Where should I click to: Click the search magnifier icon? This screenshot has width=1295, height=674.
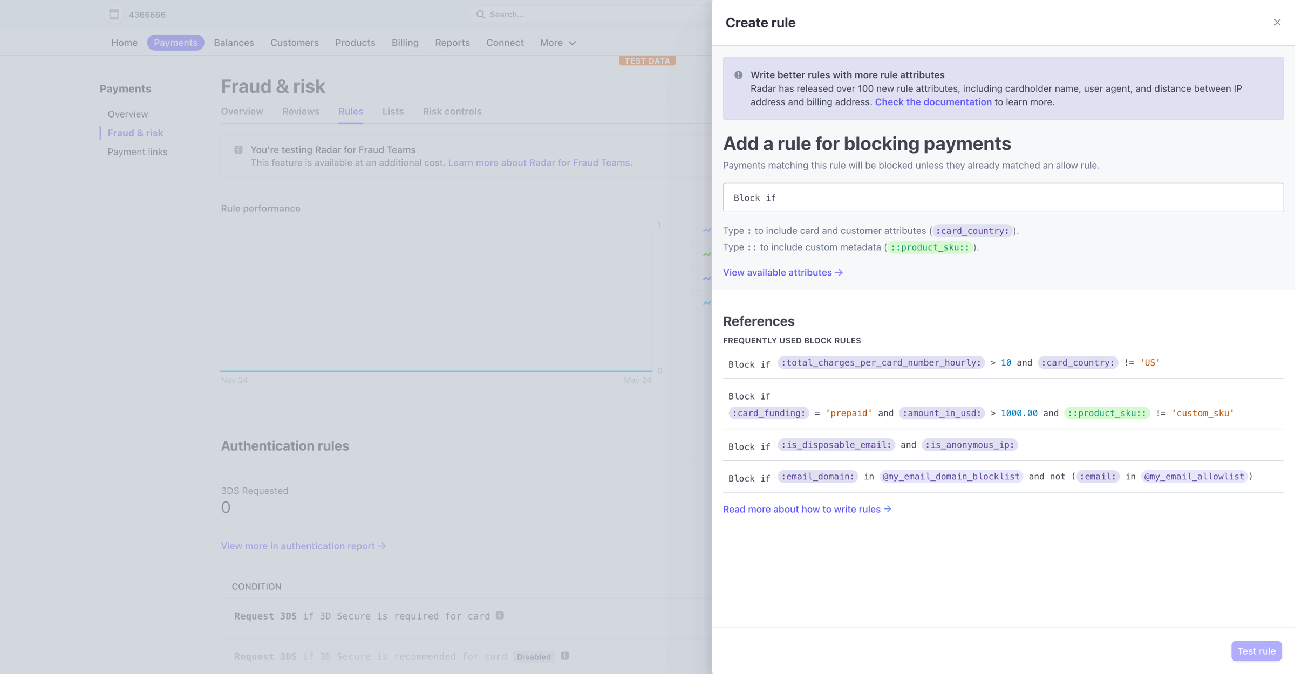[480, 15]
